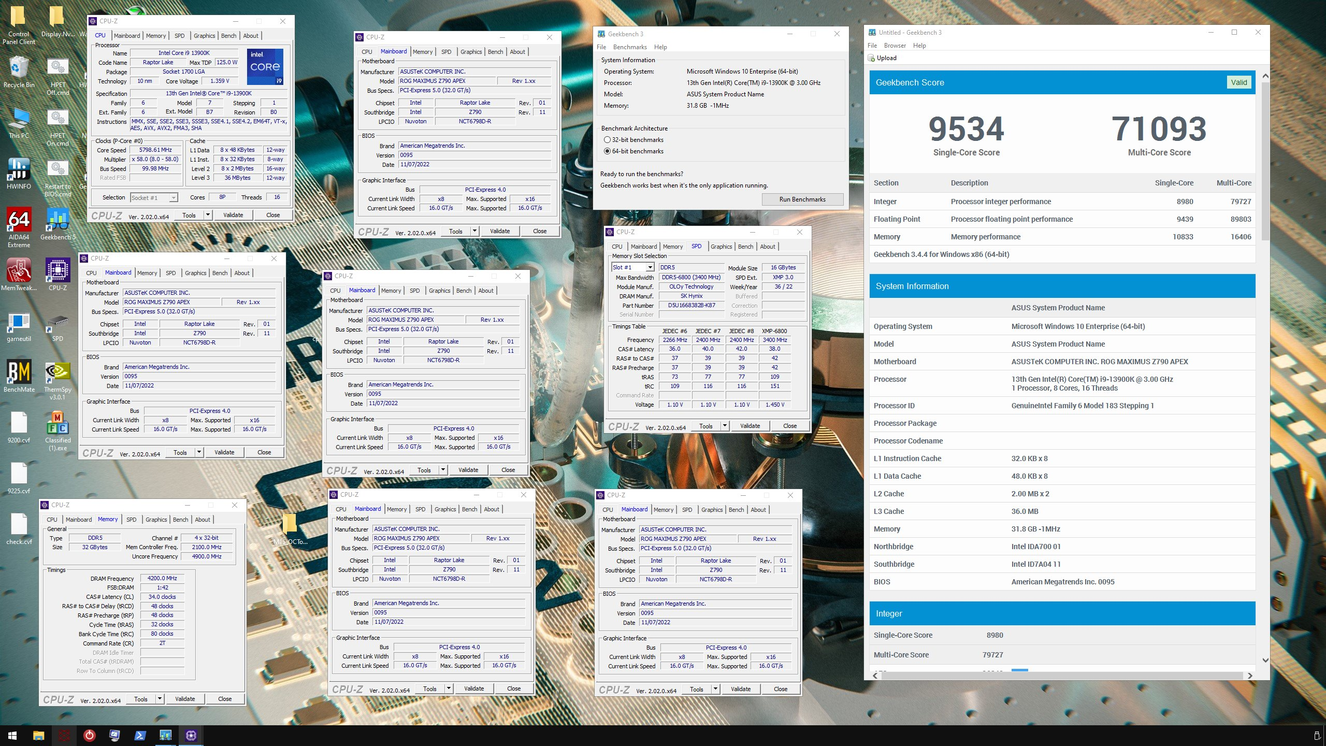Click scroll-right arrow in Geekbench results window
Screen dimensions: 1326x746
pos(1250,676)
